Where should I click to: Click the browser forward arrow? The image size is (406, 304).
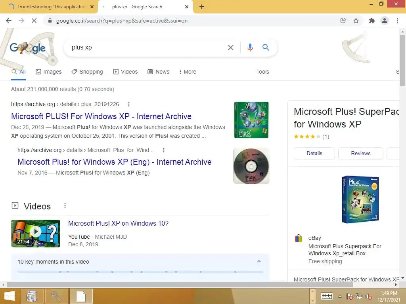click(21, 21)
